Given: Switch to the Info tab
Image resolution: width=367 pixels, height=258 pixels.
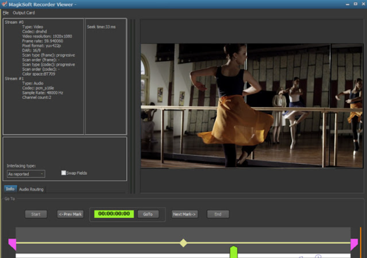Looking at the screenshot, I should click(10, 189).
